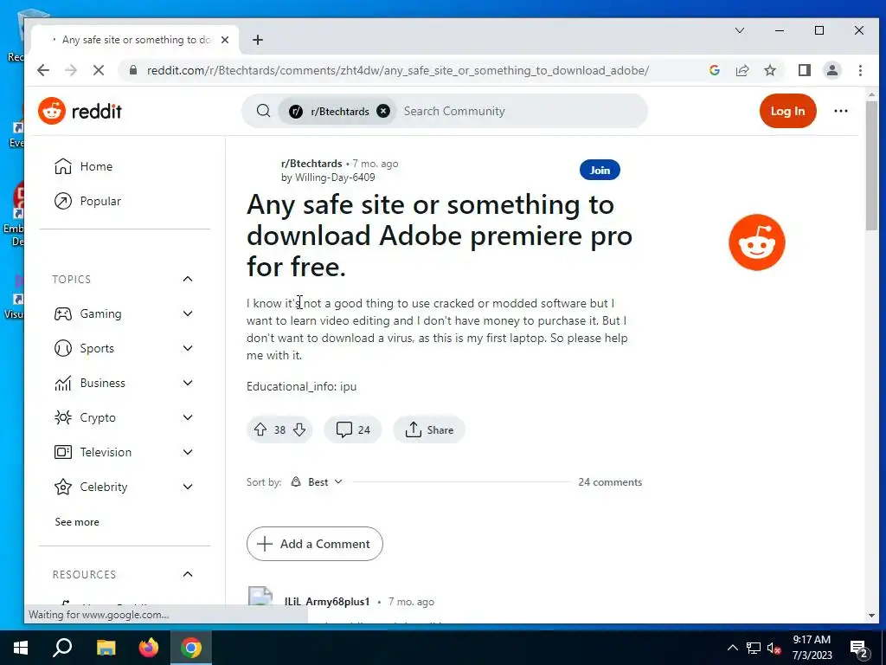Join the r/Btechtards community
This screenshot has height=665, width=886.
tap(600, 170)
